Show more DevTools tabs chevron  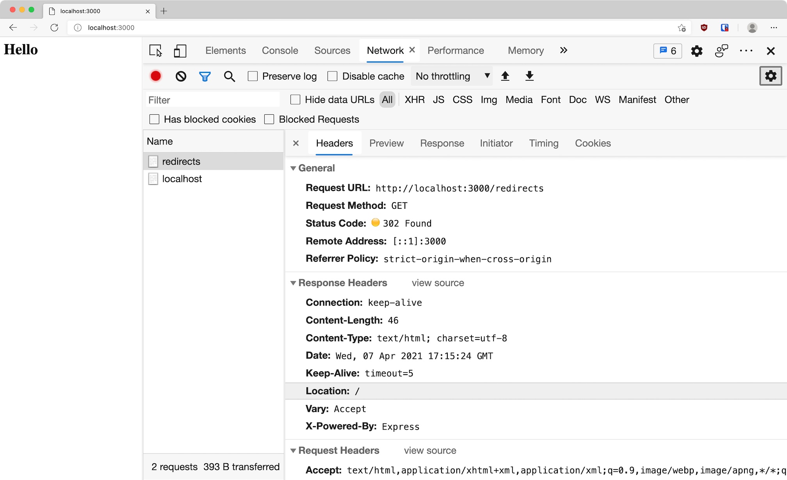(x=563, y=50)
